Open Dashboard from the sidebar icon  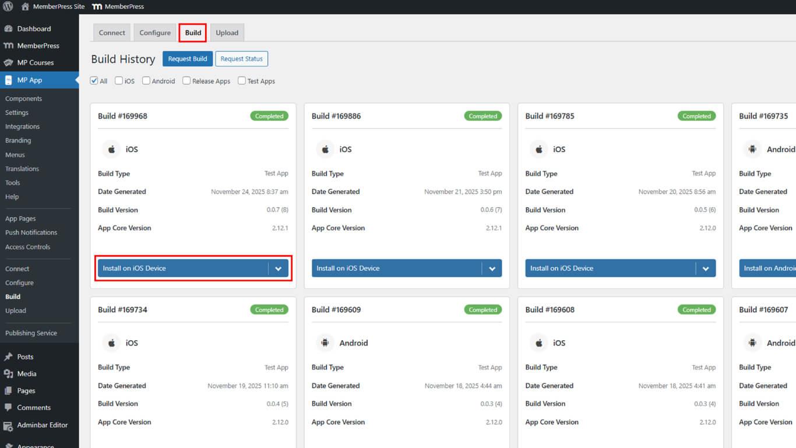(9, 29)
